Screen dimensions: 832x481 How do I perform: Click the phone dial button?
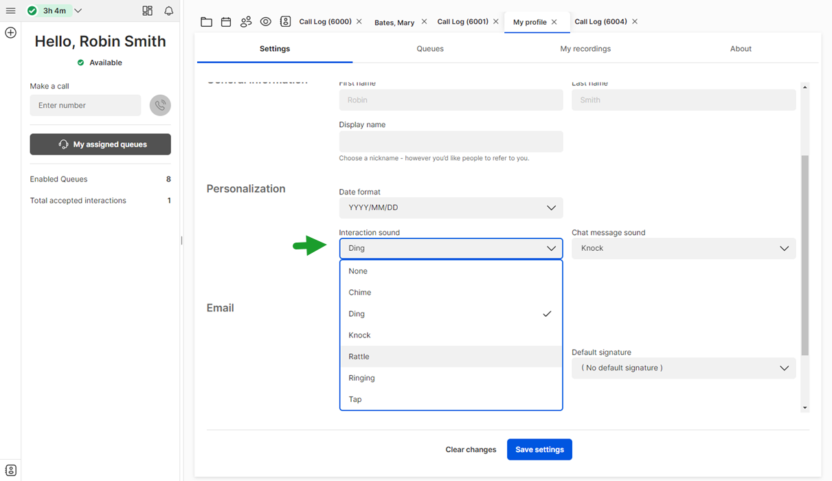160,105
